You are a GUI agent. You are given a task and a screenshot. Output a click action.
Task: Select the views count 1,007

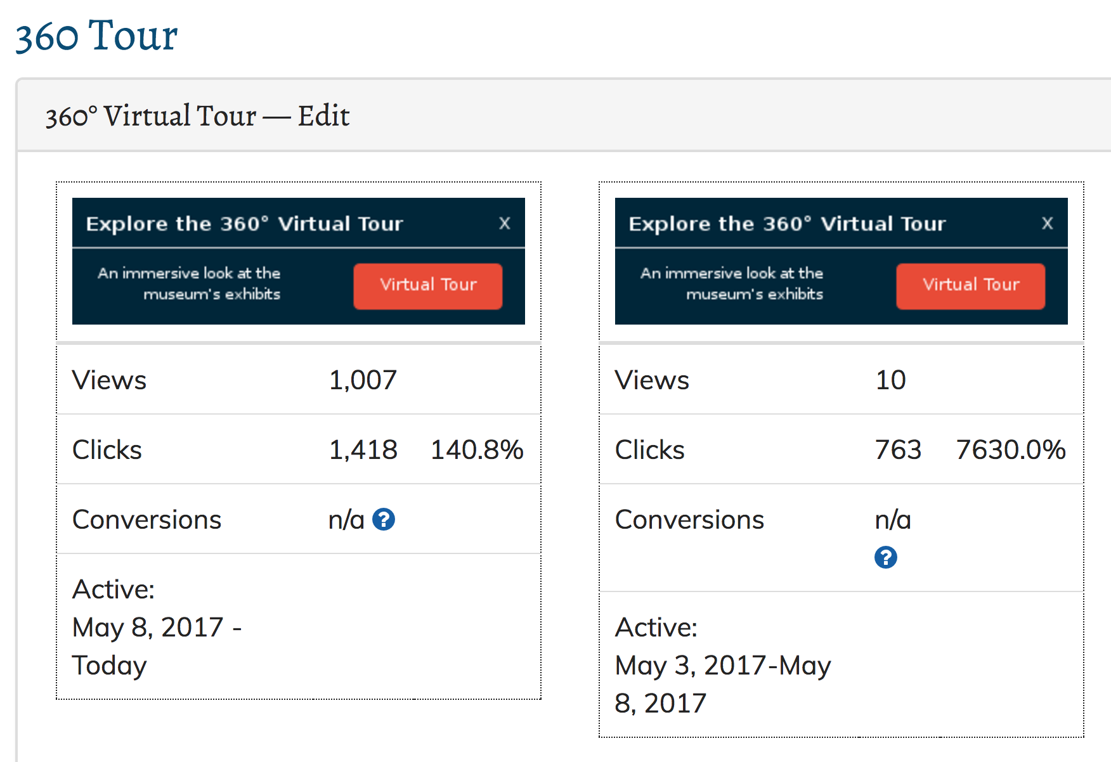(x=363, y=380)
